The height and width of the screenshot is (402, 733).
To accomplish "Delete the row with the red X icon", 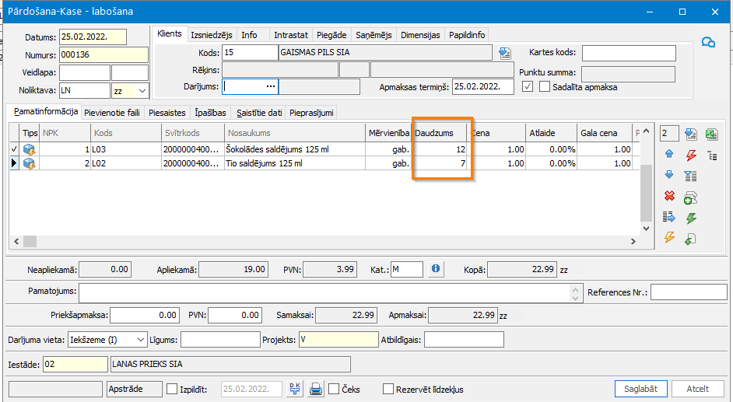I will click(x=669, y=196).
